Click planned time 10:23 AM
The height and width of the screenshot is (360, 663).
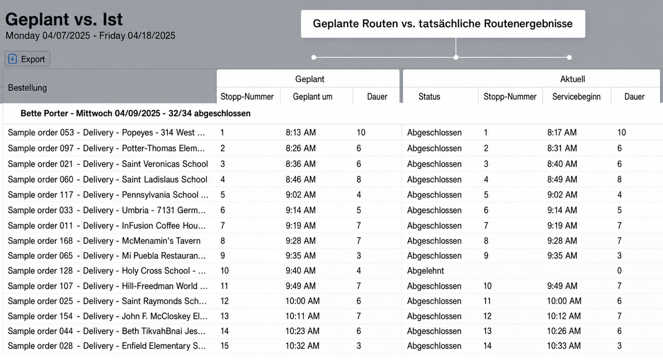click(x=303, y=331)
